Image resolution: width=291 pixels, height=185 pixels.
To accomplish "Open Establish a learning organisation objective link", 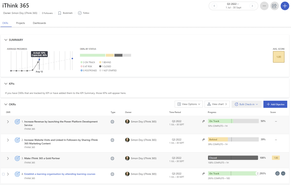I will pyautogui.click(x=60, y=174).
